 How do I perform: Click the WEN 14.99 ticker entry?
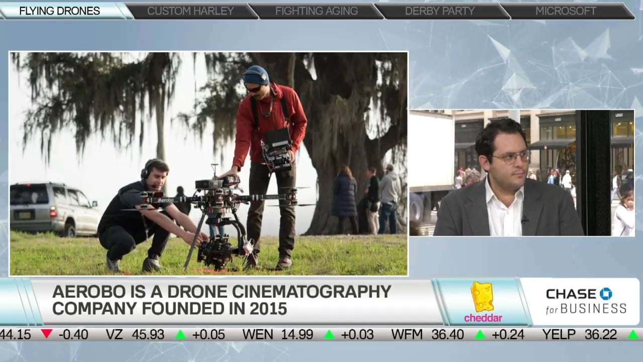pyautogui.click(x=277, y=334)
